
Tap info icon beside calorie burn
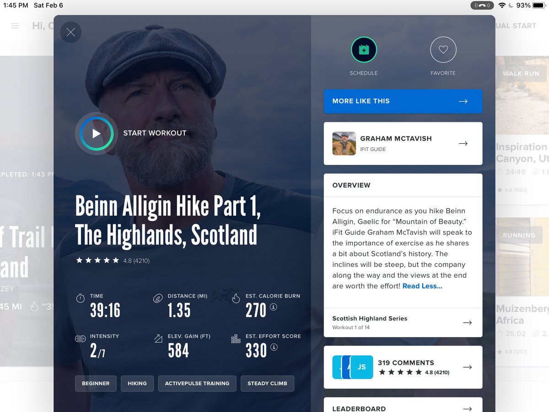(274, 307)
